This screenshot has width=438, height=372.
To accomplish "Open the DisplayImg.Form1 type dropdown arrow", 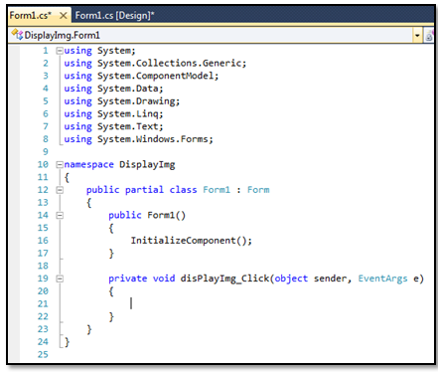I will (x=417, y=35).
